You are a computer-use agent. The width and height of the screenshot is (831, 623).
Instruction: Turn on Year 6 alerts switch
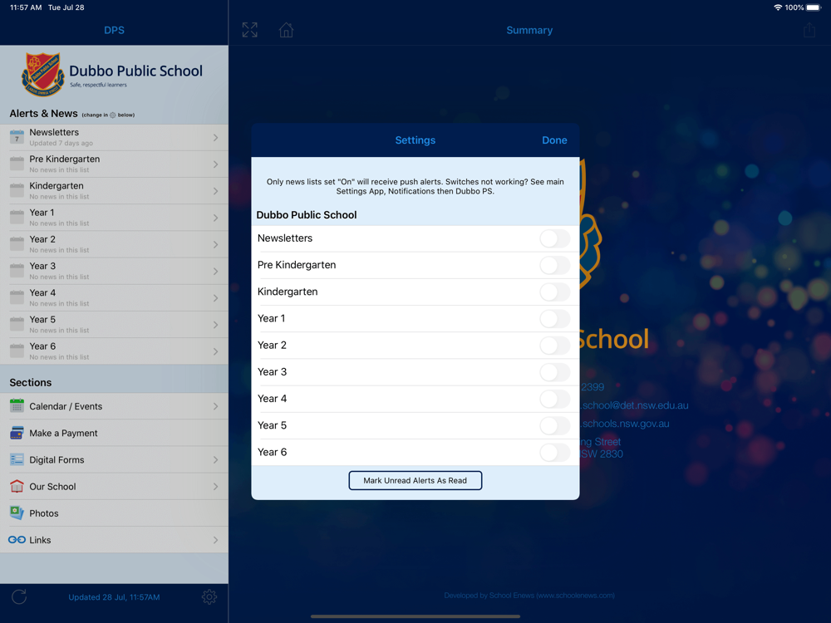(555, 453)
